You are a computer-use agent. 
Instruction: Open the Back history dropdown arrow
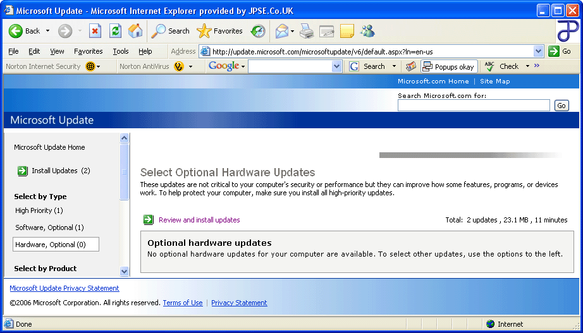click(x=47, y=31)
